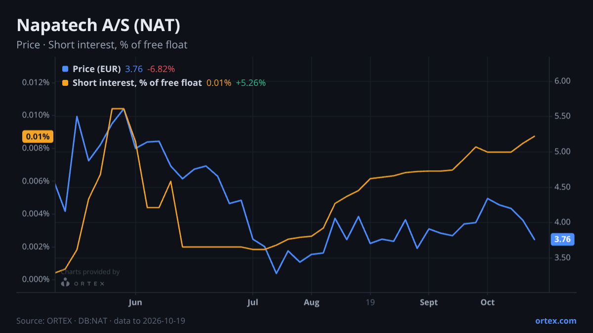Click the subtitle Price · Short interest, % of free float
Screen dimensions: 593x333
coord(102,45)
